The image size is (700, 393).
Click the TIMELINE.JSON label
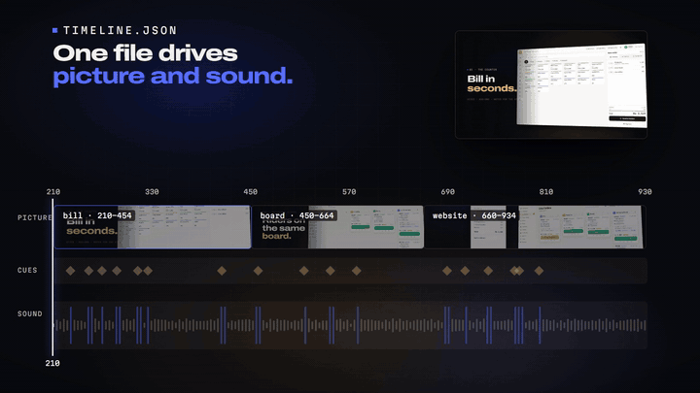tap(121, 30)
